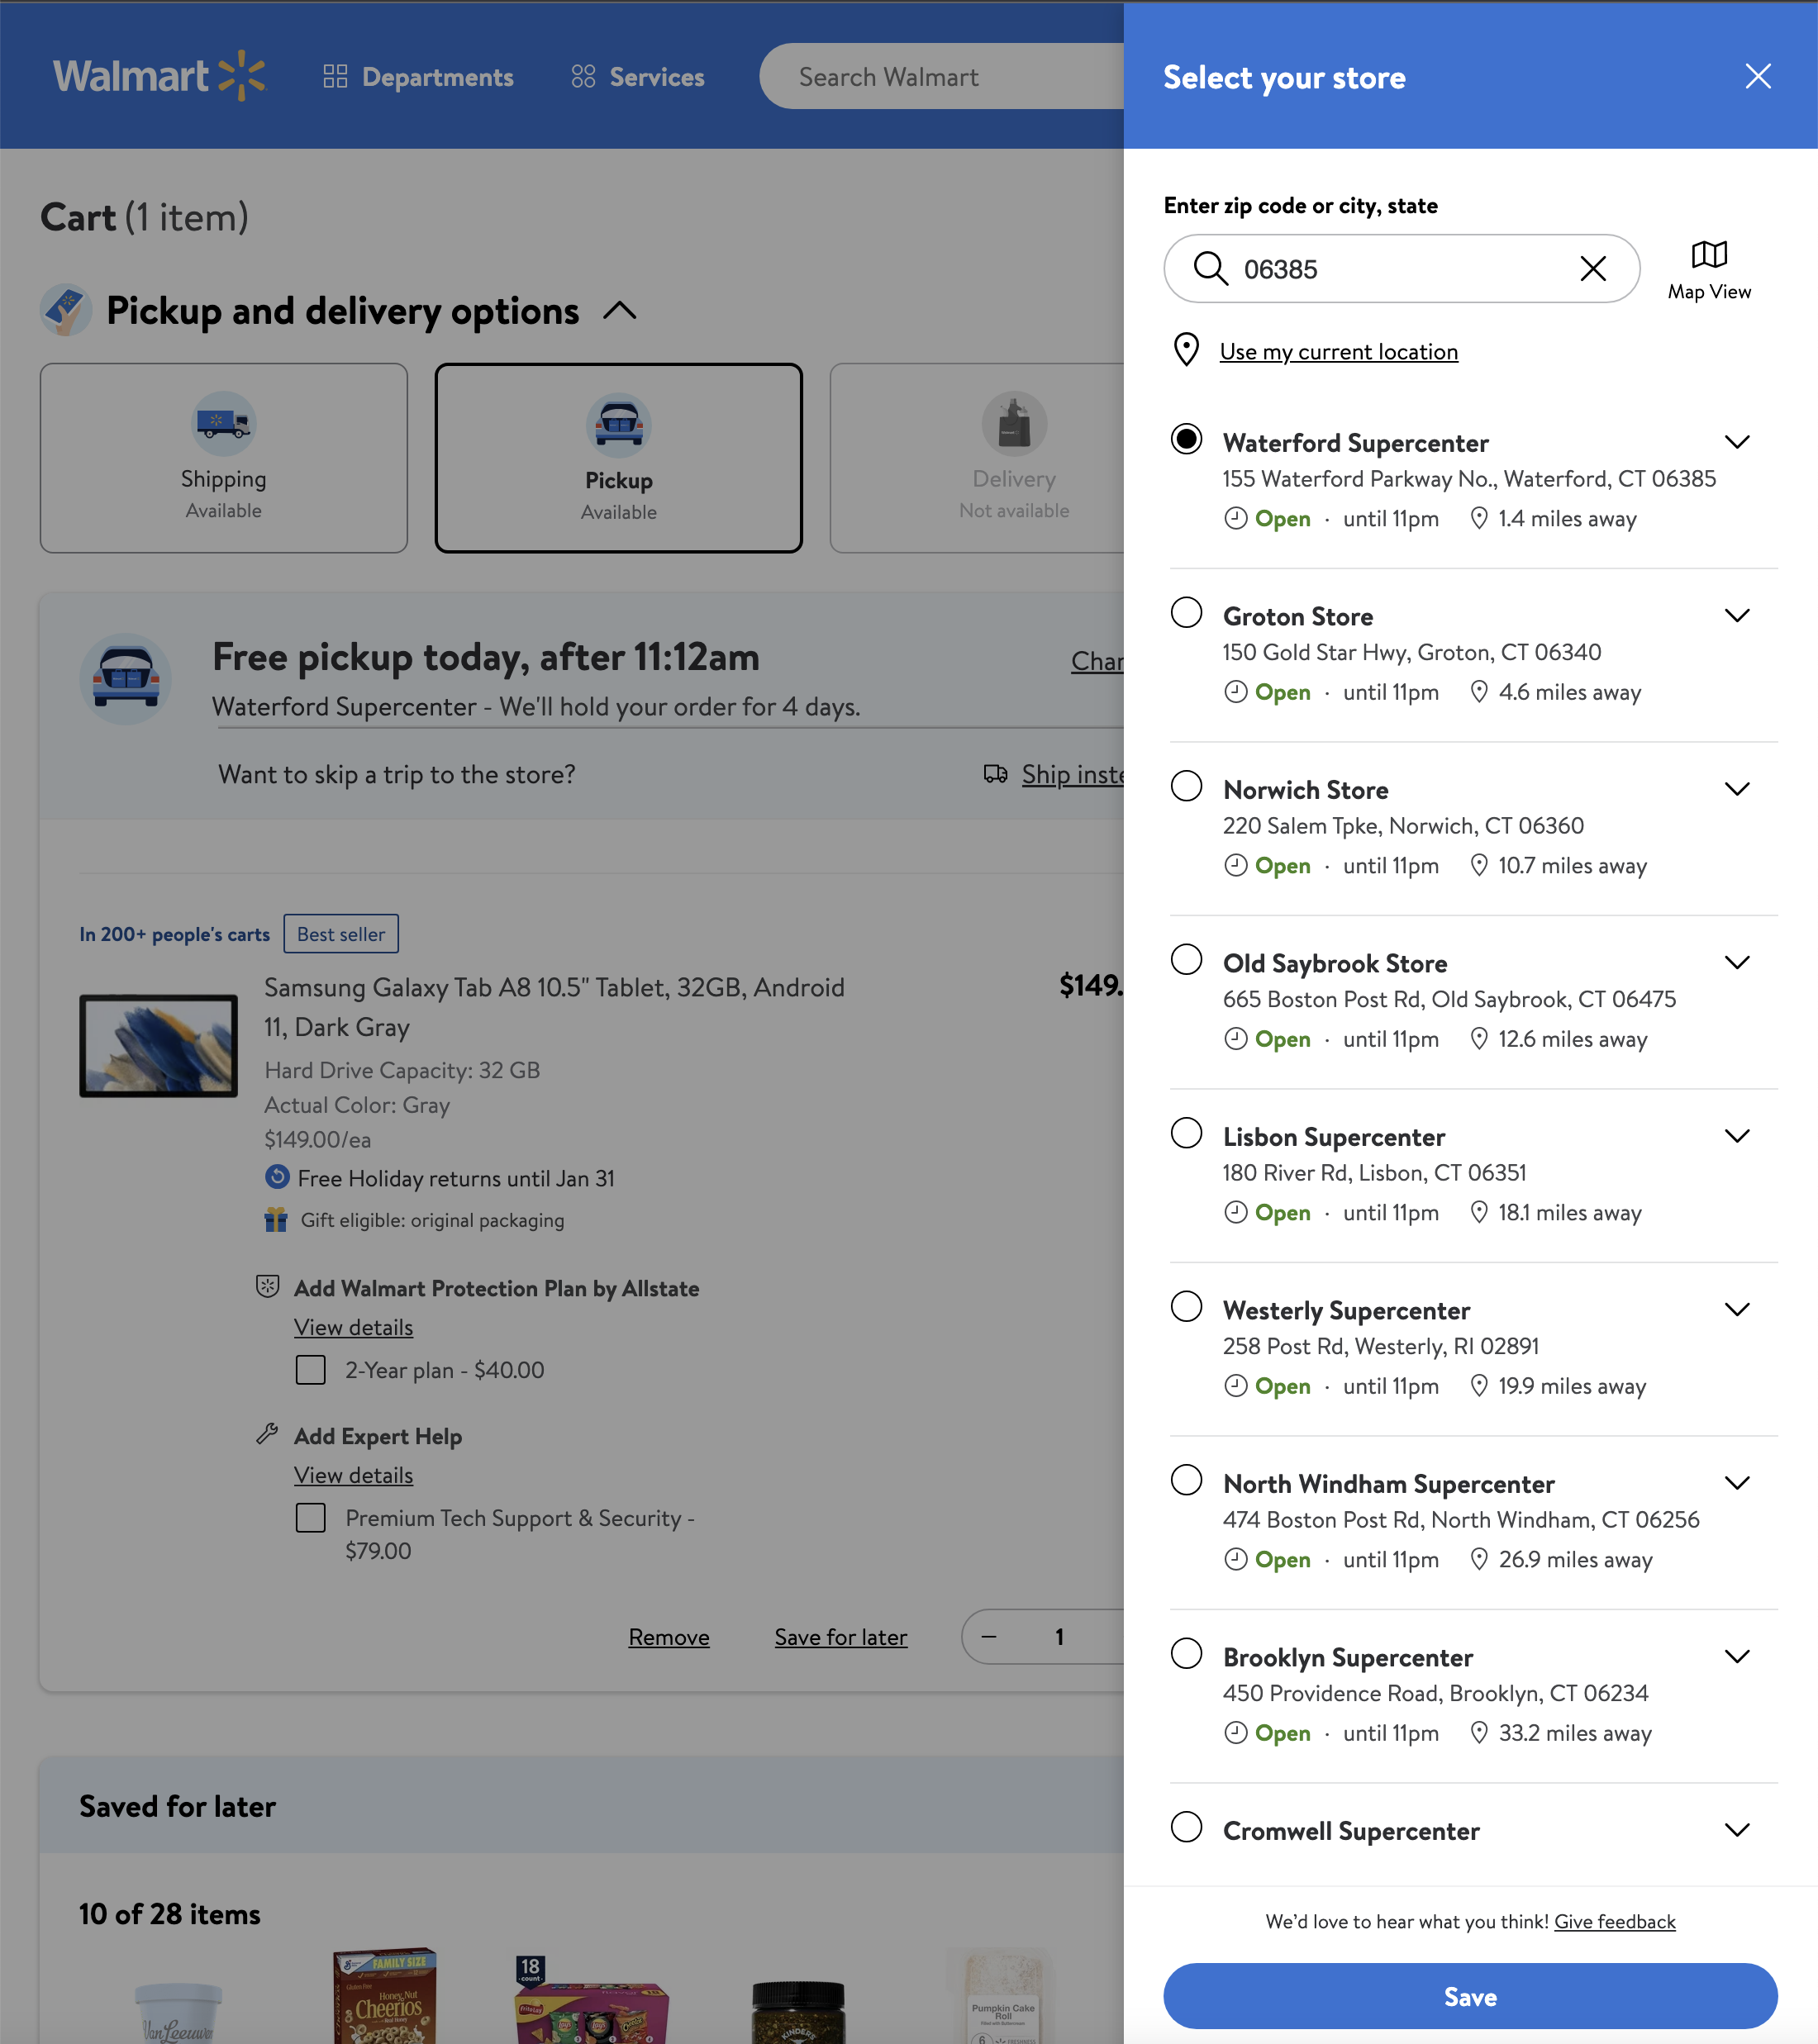Clear the zip code search field

pyautogui.click(x=1594, y=268)
